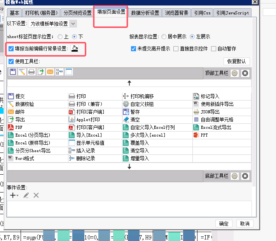Select the 暂存 item

(x=157, y=112)
